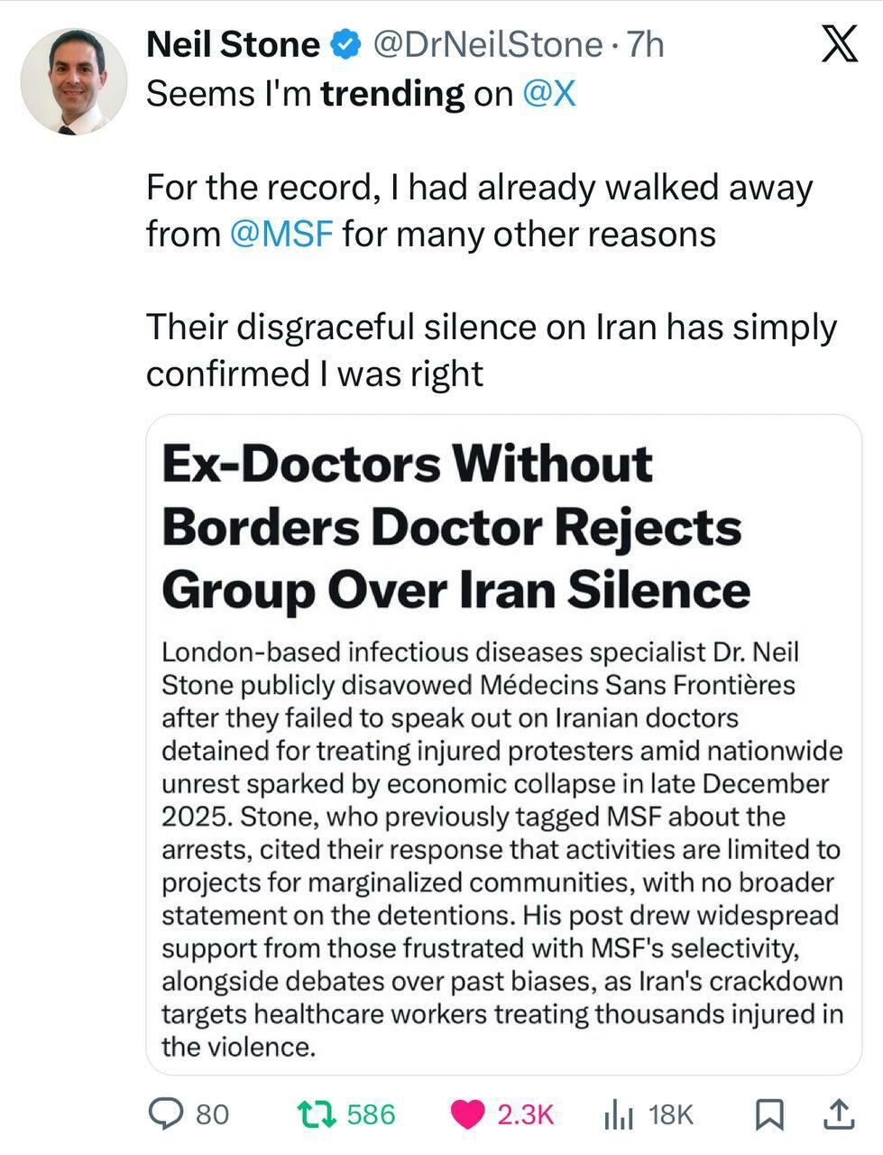Open the @DrNeilStone handle link

[487, 44]
